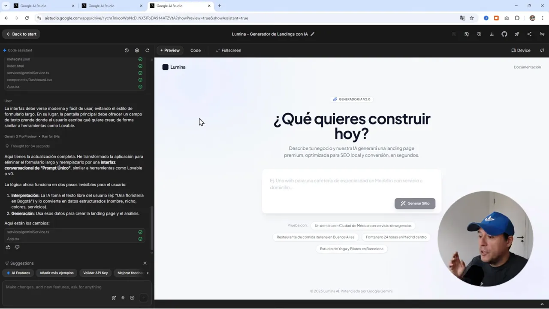Click the Generar Sitio button
This screenshot has width=549, height=309.
[415, 203]
